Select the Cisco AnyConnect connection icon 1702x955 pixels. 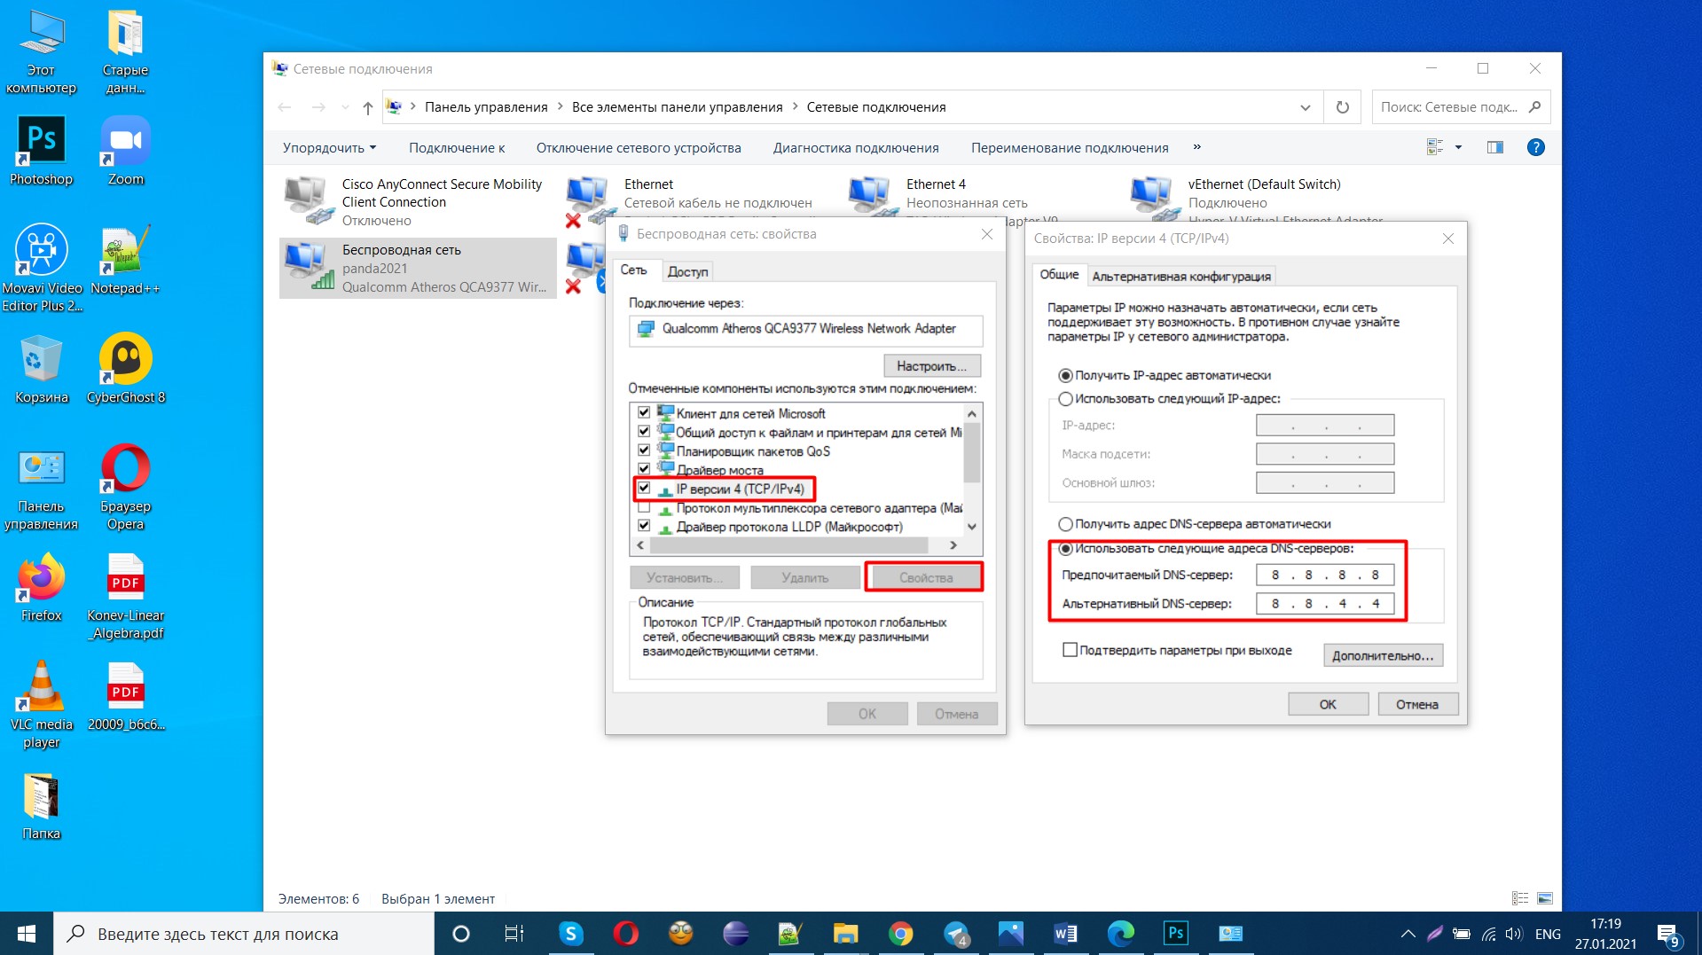(307, 200)
